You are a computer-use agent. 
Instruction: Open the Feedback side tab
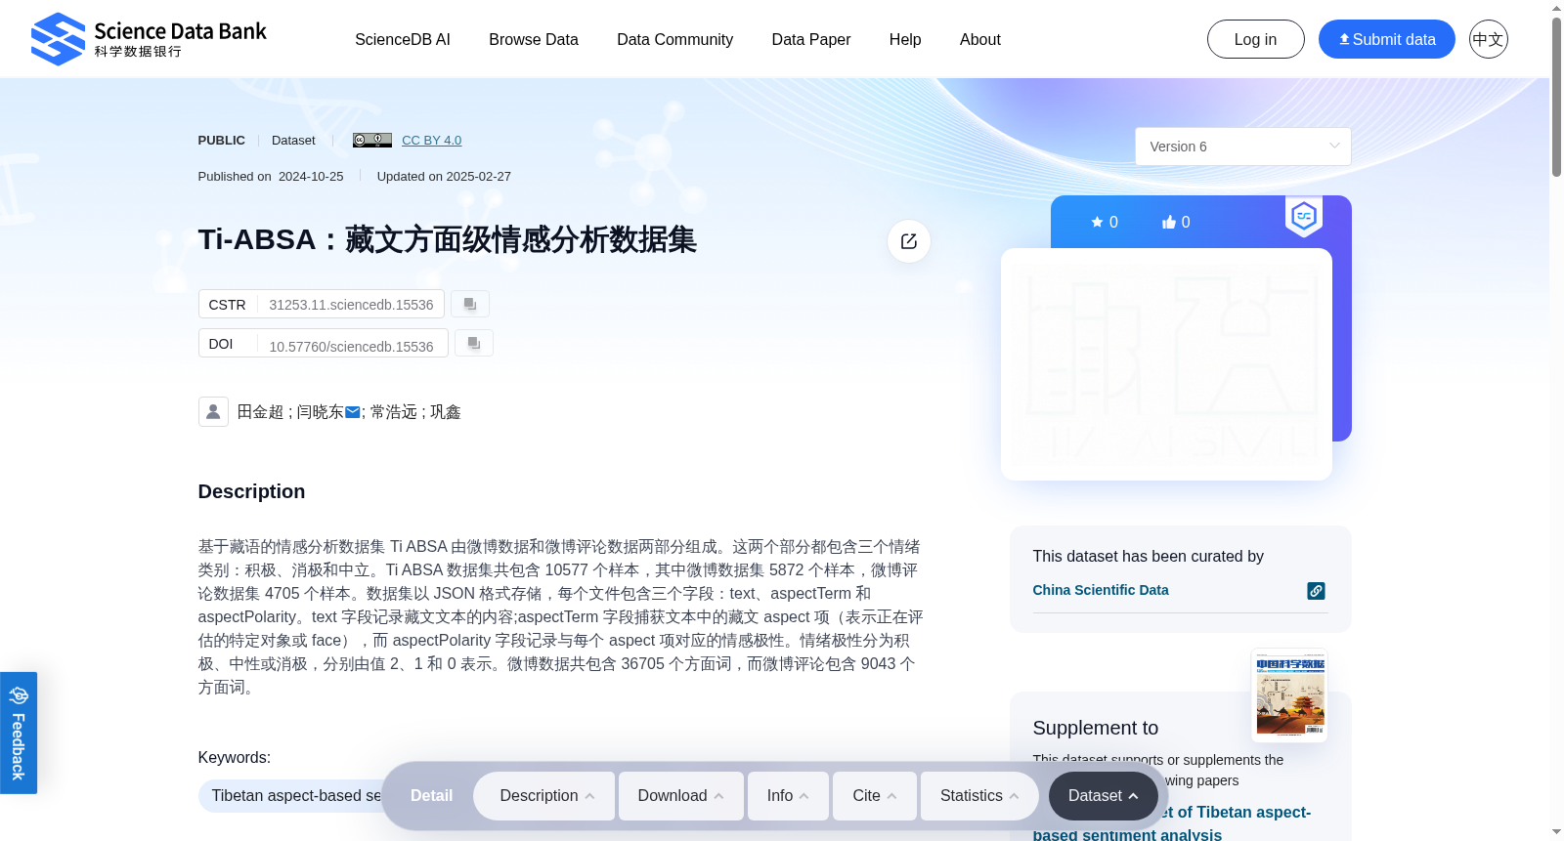pos(19,733)
